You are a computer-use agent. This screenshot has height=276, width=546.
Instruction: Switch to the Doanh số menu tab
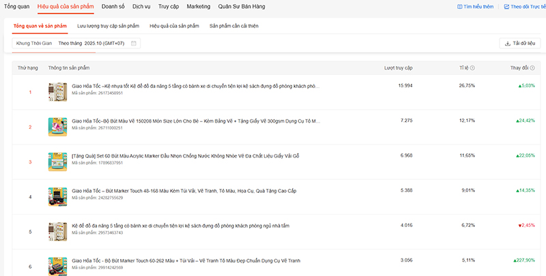point(113,6)
